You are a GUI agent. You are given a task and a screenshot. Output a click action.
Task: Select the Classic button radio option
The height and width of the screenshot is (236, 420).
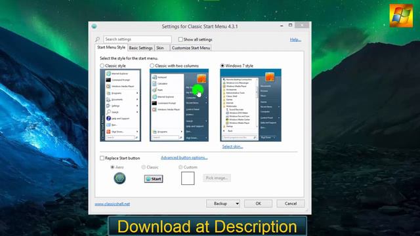pyautogui.click(x=144, y=167)
